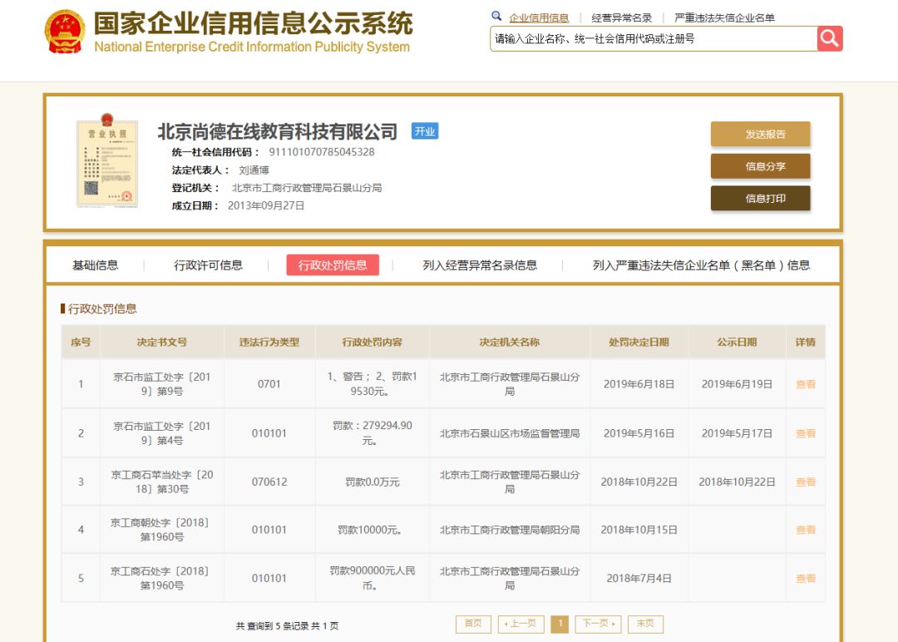
Task: Switch to the 基础信息 tab
Action: click(94, 264)
